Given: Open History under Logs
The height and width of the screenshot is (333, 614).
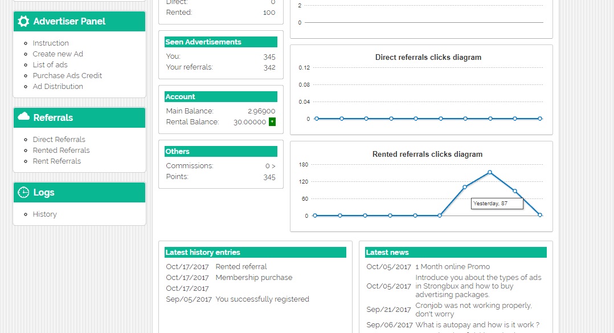Looking at the screenshot, I should pyautogui.click(x=44, y=214).
